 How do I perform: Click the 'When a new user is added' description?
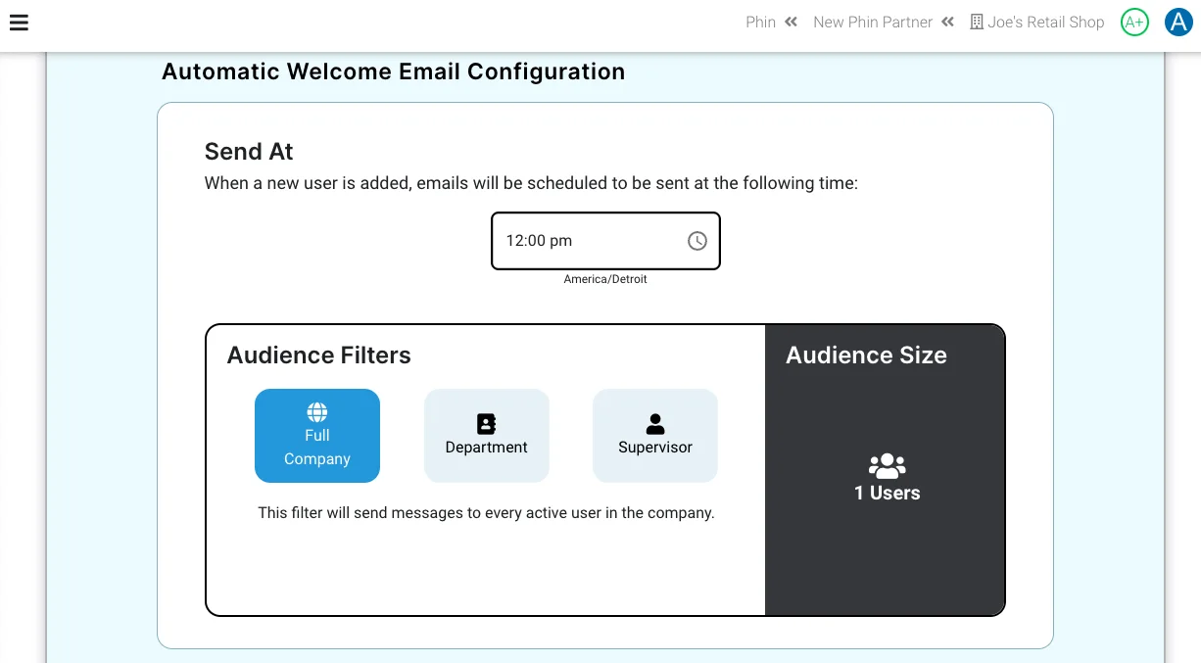(531, 183)
